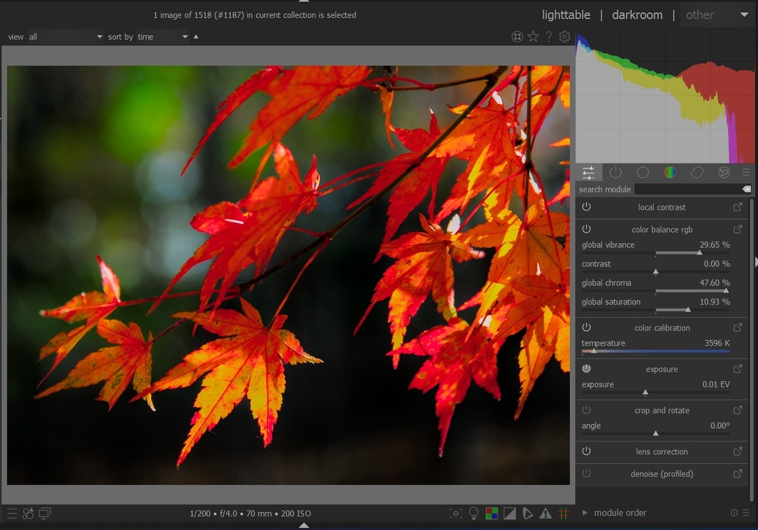Image resolution: width=758 pixels, height=530 pixels.
Task: Show the quick access panel tab
Action: (x=589, y=172)
